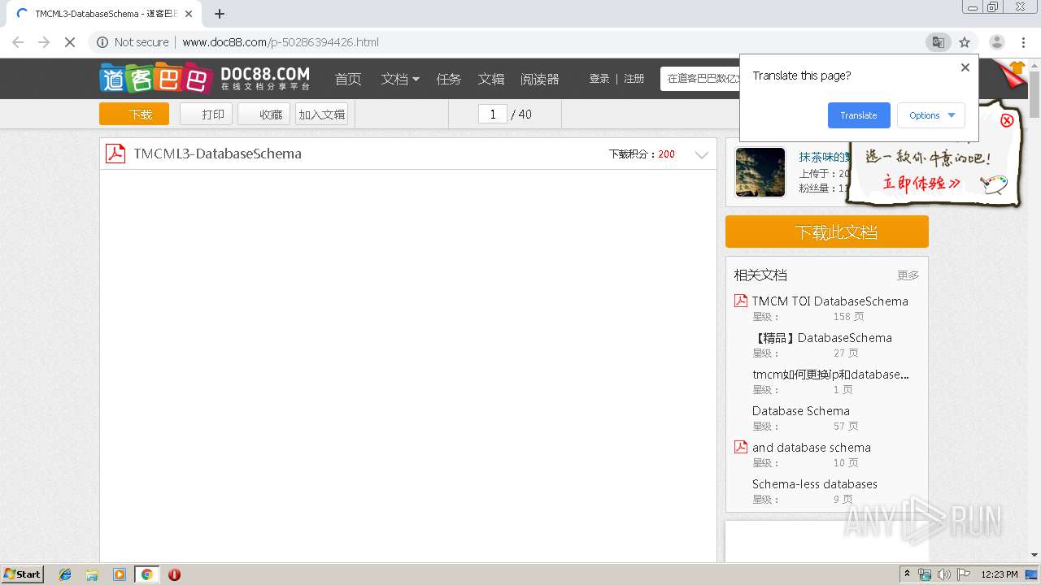Click the site search box

pyautogui.click(x=701, y=79)
